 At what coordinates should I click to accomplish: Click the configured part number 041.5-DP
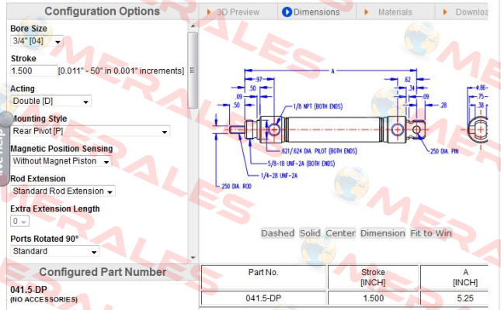29,290
